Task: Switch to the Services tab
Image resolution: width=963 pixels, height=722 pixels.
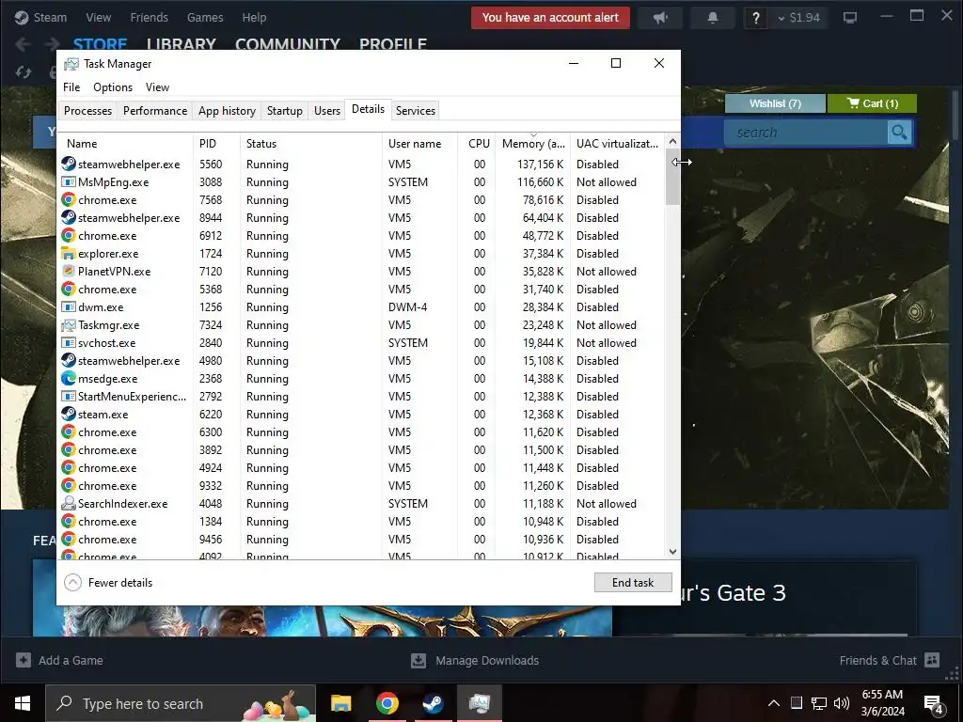Action: (415, 111)
